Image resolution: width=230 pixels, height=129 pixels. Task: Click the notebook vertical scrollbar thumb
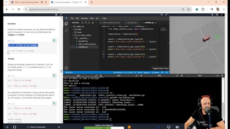pyautogui.click(x=61, y=71)
